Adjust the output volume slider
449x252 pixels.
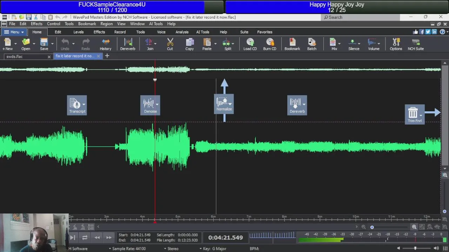click(x=415, y=248)
